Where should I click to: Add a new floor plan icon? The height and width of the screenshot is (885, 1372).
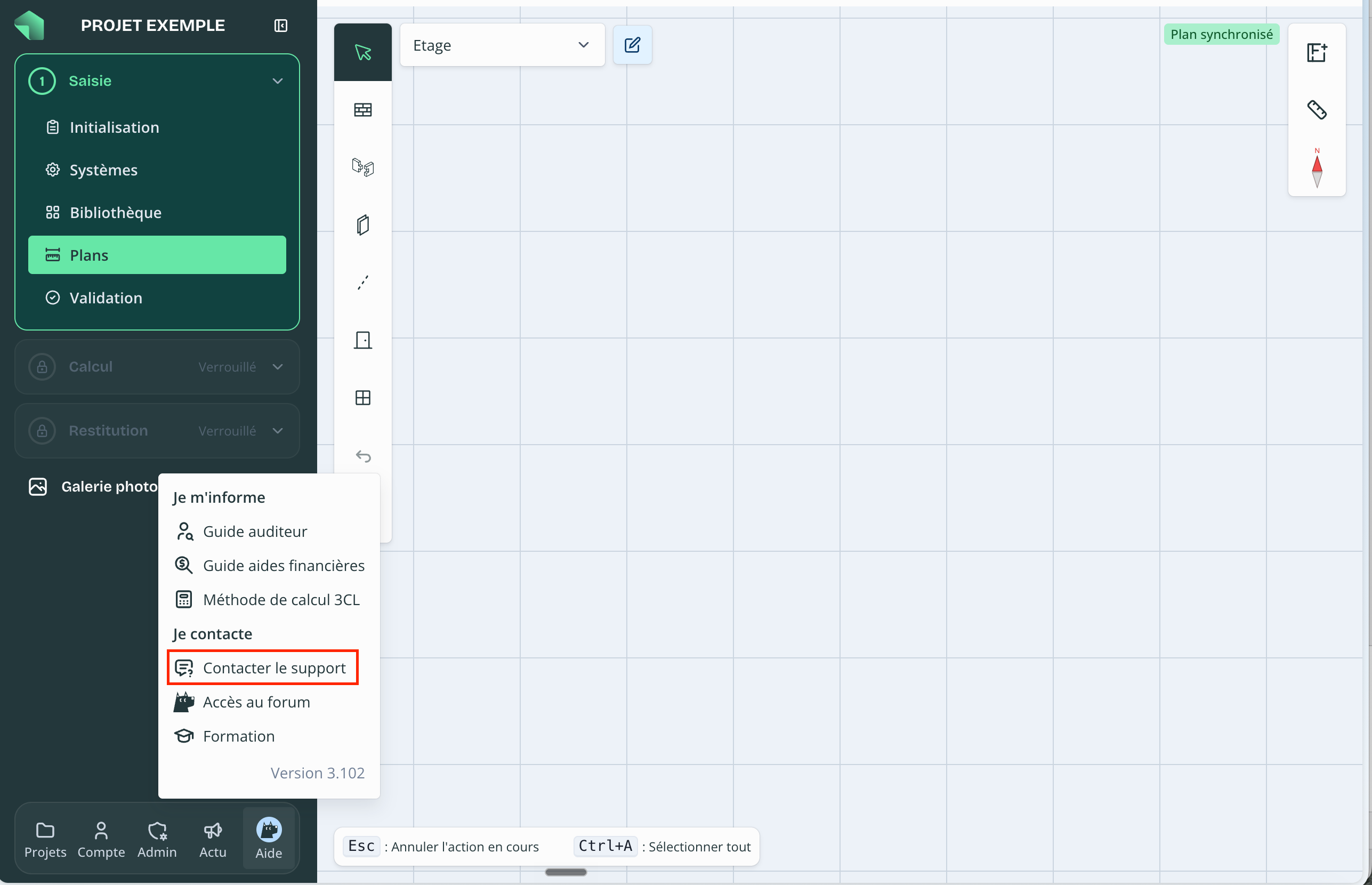[x=1316, y=52]
